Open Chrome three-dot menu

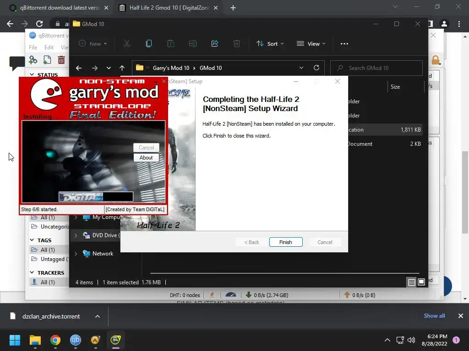coord(459,24)
